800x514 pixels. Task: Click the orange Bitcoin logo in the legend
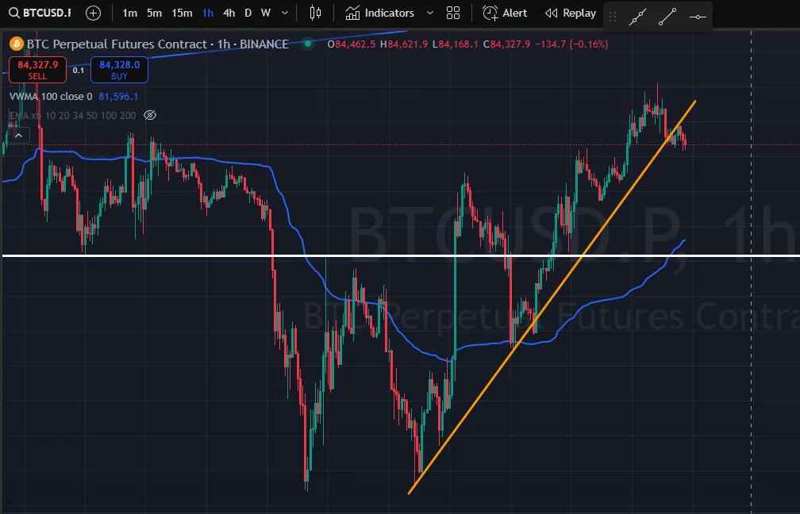coord(17,44)
